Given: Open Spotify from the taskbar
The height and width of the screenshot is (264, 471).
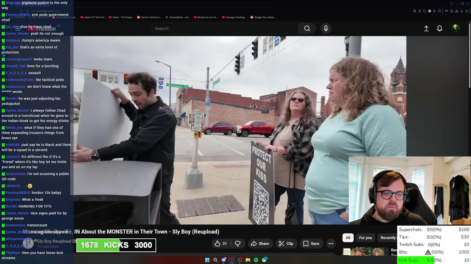Looking at the screenshot, I should pyautogui.click(x=256, y=260).
